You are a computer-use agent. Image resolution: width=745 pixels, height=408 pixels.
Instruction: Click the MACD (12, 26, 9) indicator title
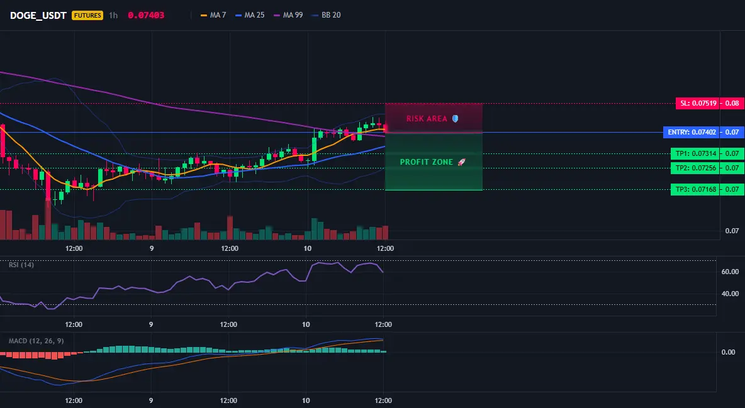[x=36, y=341]
